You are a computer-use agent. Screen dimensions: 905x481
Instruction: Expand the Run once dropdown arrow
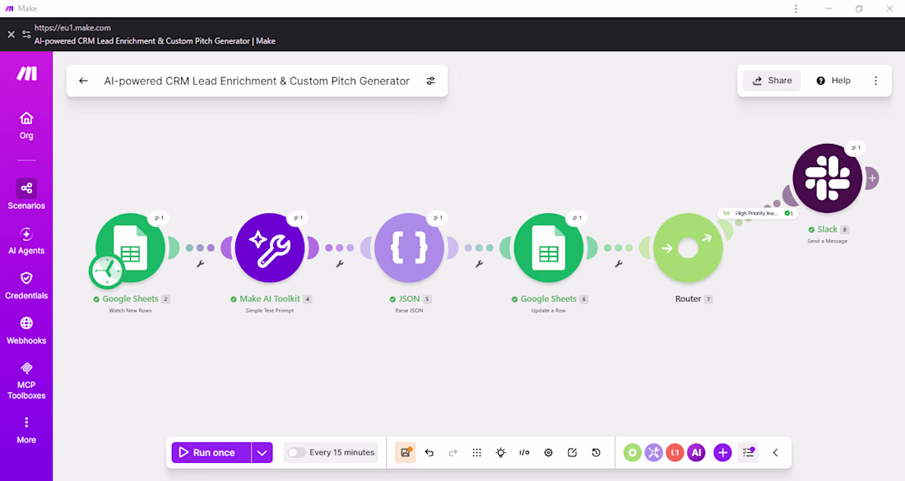[262, 453]
